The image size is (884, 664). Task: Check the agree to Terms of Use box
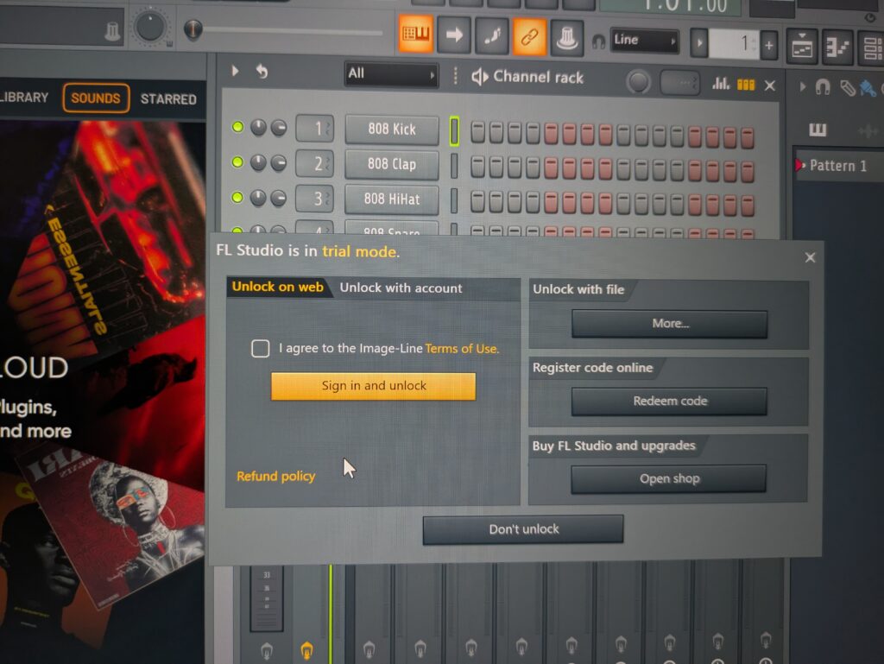(260, 348)
